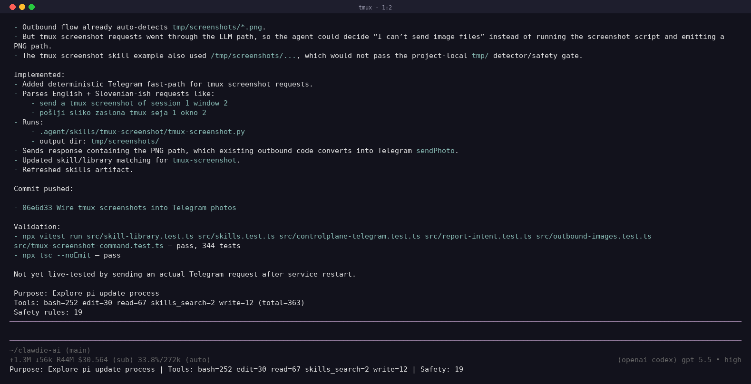
Task: Click 'Not yet live-tested' note line
Action: [185, 274]
